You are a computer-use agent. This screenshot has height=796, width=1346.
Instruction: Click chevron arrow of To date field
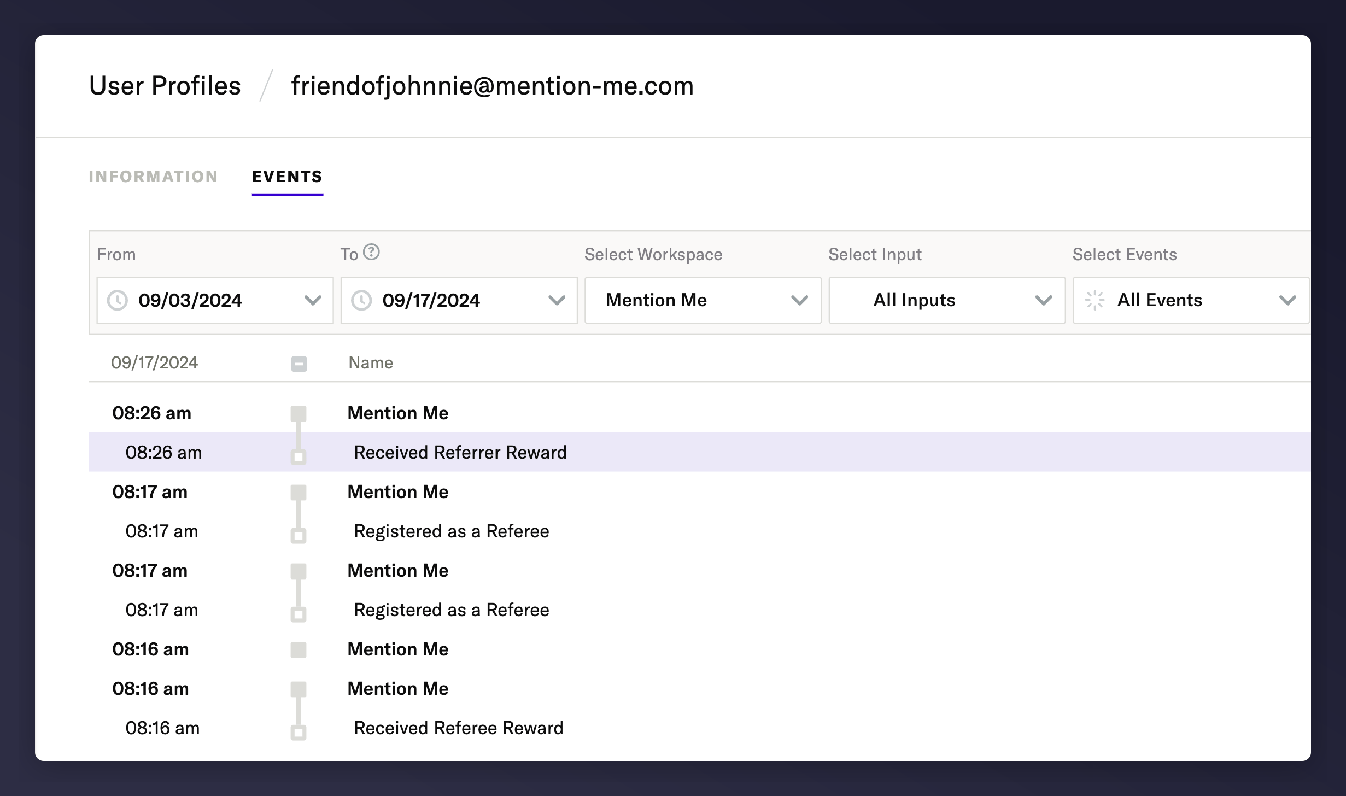(x=557, y=300)
